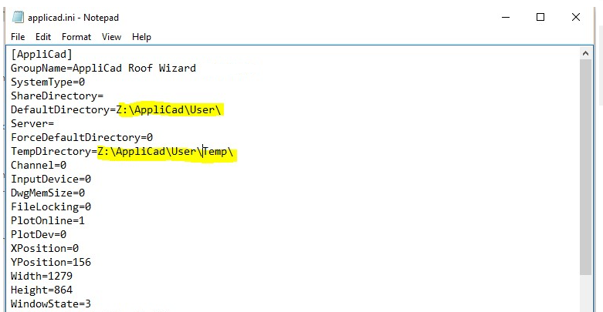Viewport: 603px width, 312px height.
Task: Click the XPosition=0 line
Action: point(45,248)
